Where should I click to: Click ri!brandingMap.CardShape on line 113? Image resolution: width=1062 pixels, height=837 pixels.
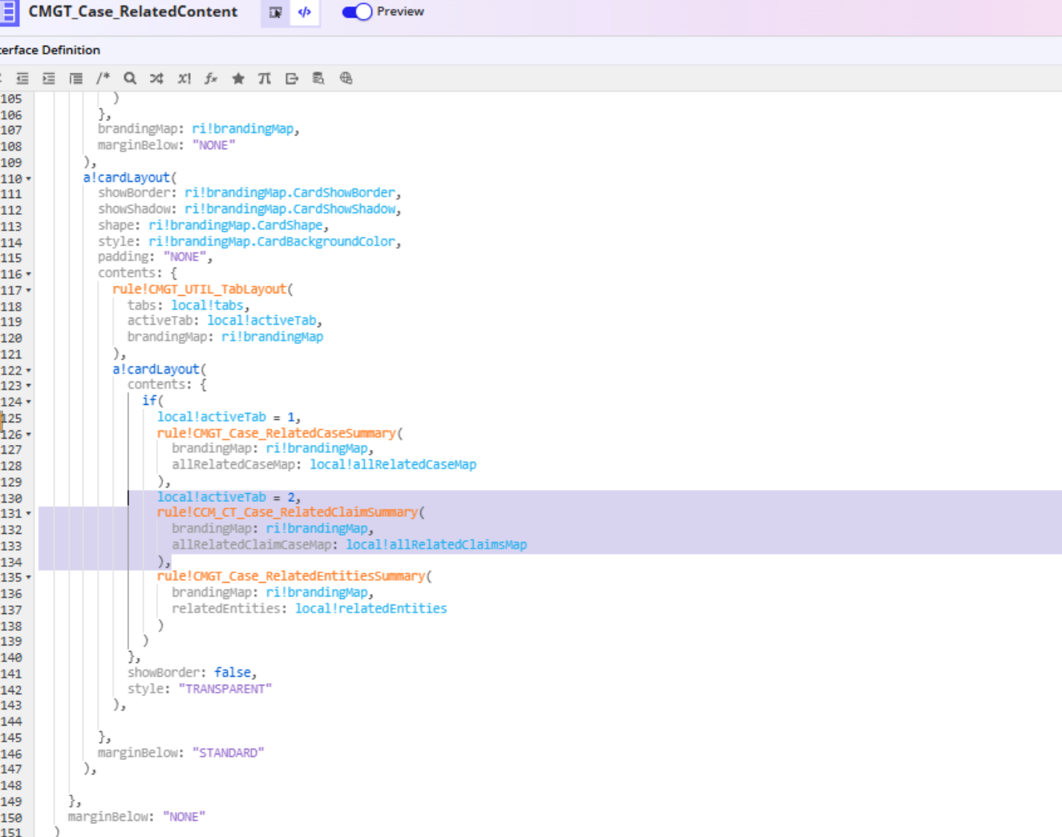236,225
